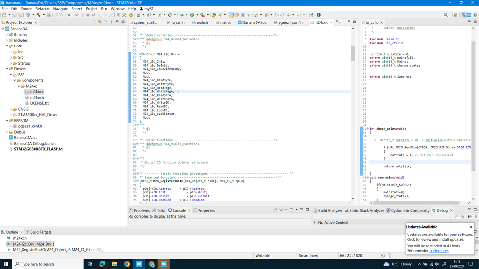The height and width of the screenshot is (269, 479).
Task: Collapse all in Project Explorer toolbar
Action: [x=94, y=22]
